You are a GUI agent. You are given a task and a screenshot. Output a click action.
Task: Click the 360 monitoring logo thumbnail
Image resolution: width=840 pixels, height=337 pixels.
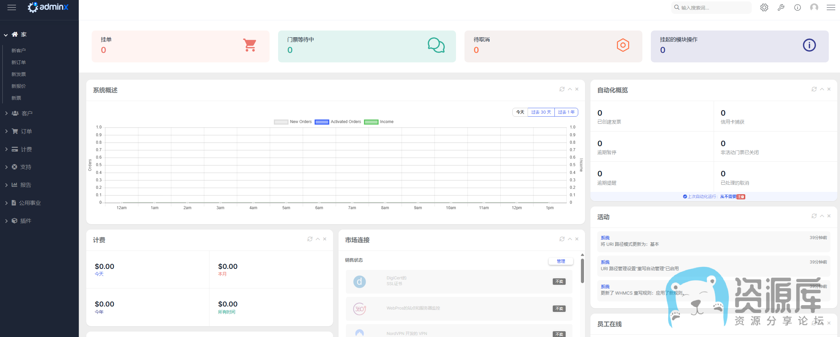pyautogui.click(x=360, y=309)
